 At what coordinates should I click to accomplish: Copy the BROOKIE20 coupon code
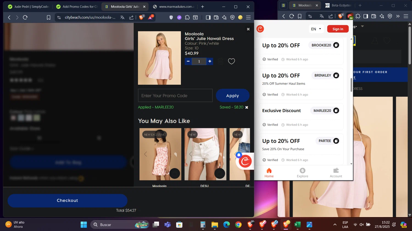[336, 45]
